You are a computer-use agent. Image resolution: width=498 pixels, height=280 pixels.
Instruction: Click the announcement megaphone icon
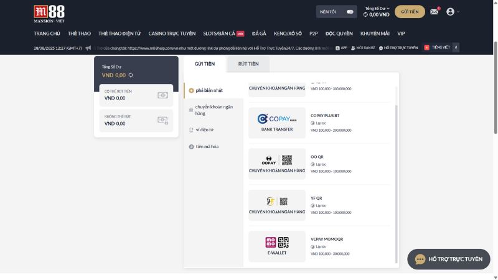click(x=88, y=47)
